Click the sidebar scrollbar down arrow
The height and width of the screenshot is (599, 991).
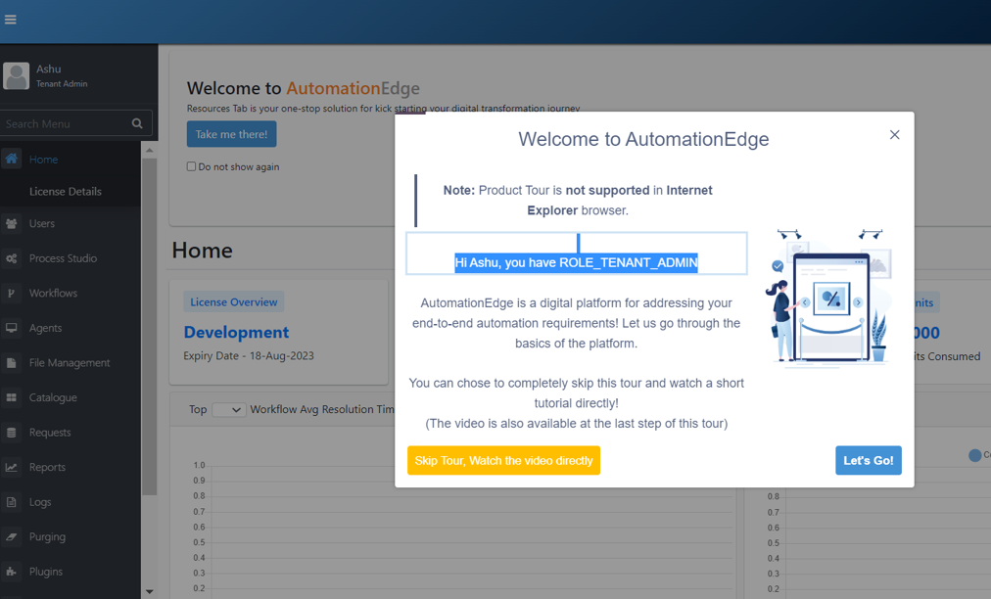click(x=149, y=592)
